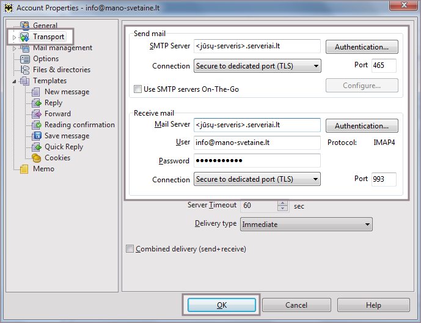Enable Use SMTP servers On-The-Go
The image size is (421, 323).
click(137, 89)
